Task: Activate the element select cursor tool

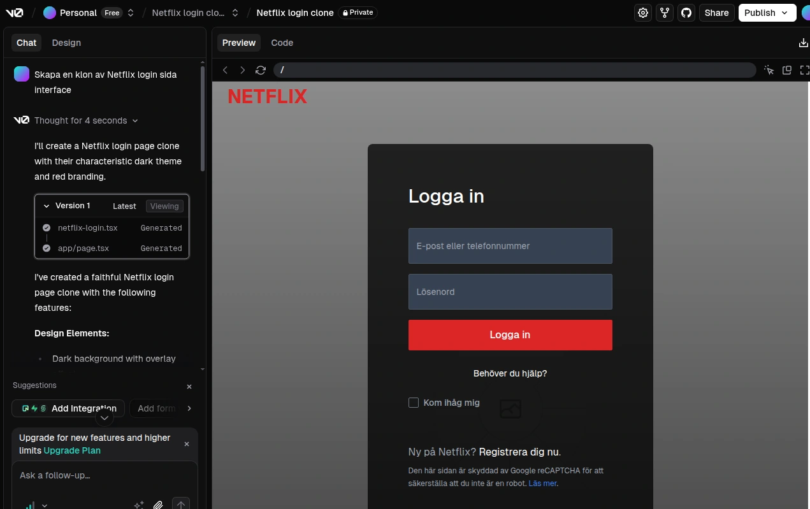Action: (769, 70)
